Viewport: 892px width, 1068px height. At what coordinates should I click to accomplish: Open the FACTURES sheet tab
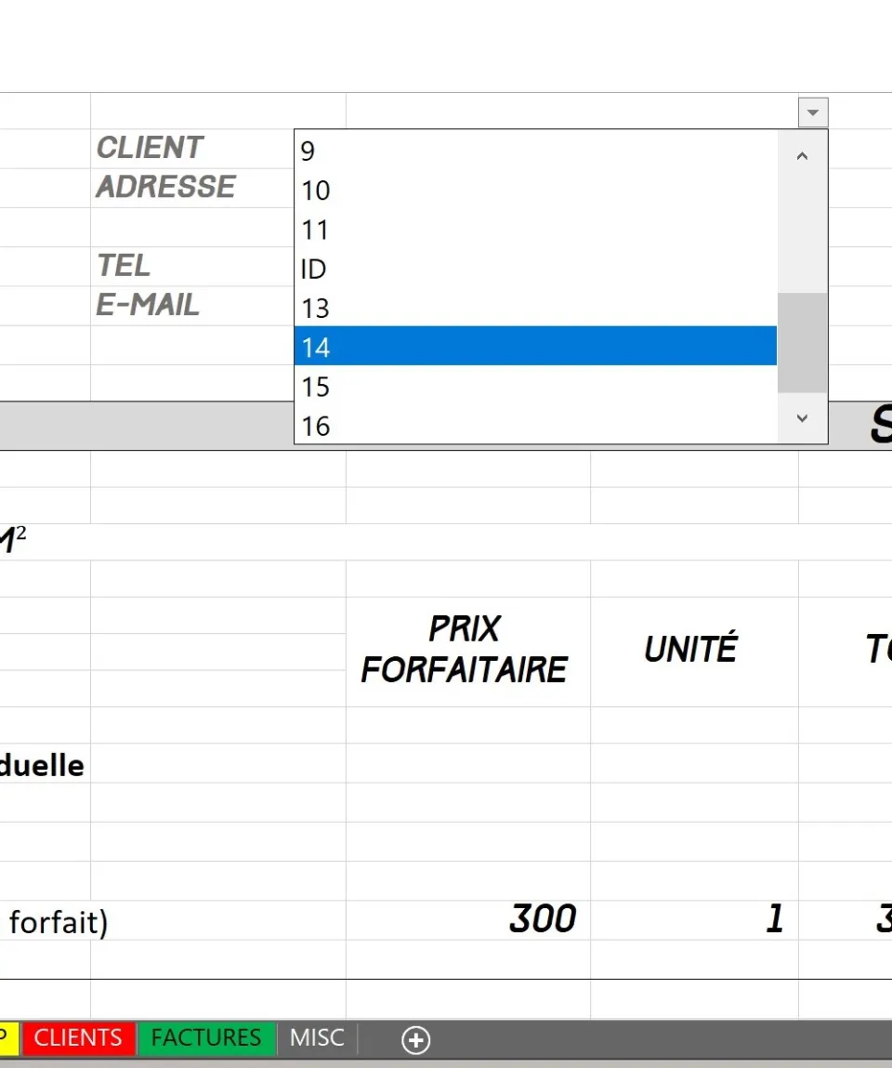click(206, 1037)
